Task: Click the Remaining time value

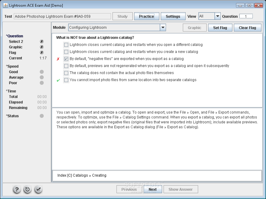Action: tap(42, 108)
